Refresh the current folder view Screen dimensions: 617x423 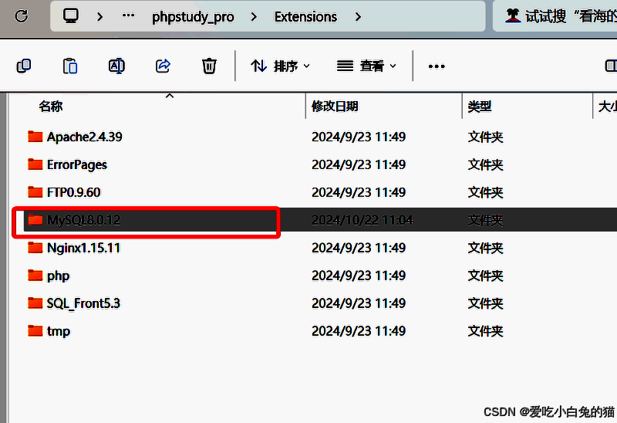point(22,16)
